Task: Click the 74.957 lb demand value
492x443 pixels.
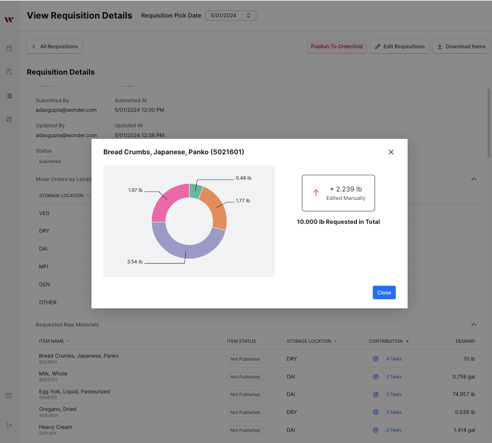Action: [x=464, y=394]
